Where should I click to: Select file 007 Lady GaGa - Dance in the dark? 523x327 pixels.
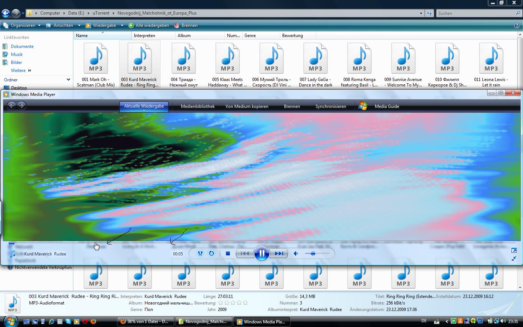click(316, 65)
